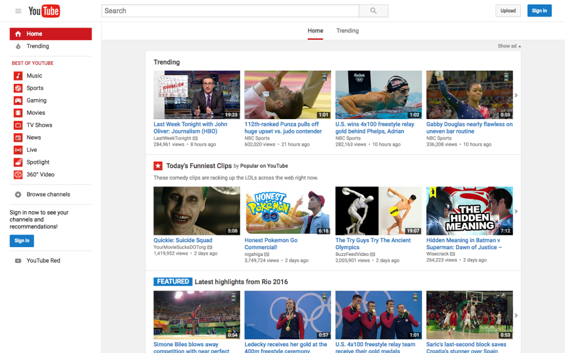Switch to the Home tab
The image size is (565, 353).
[x=315, y=31]
